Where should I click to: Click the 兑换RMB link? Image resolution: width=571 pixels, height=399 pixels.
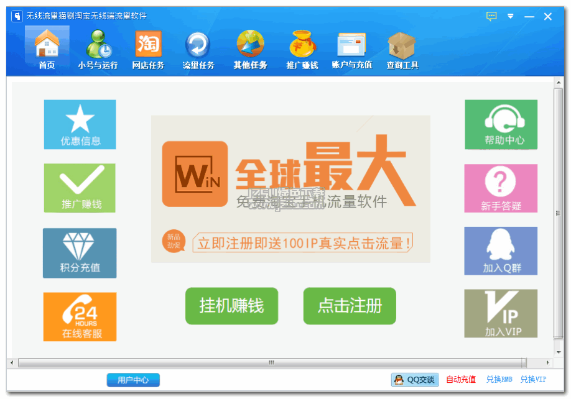coord(499,380)
